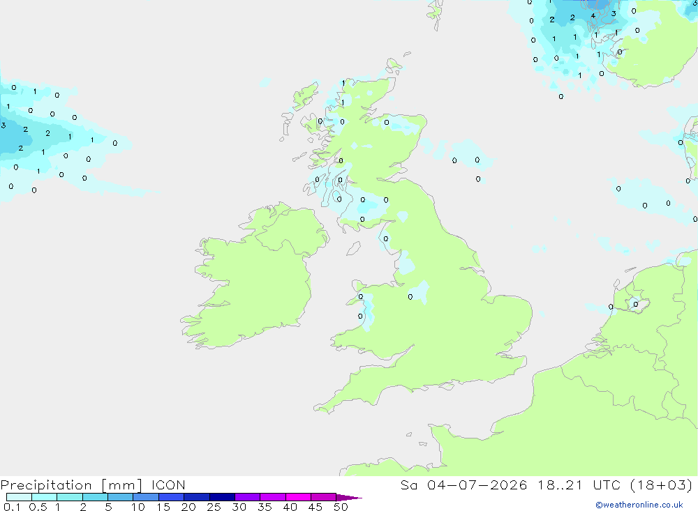Click the legend label "50"
The image size is (698, 511).
(341, 507)
